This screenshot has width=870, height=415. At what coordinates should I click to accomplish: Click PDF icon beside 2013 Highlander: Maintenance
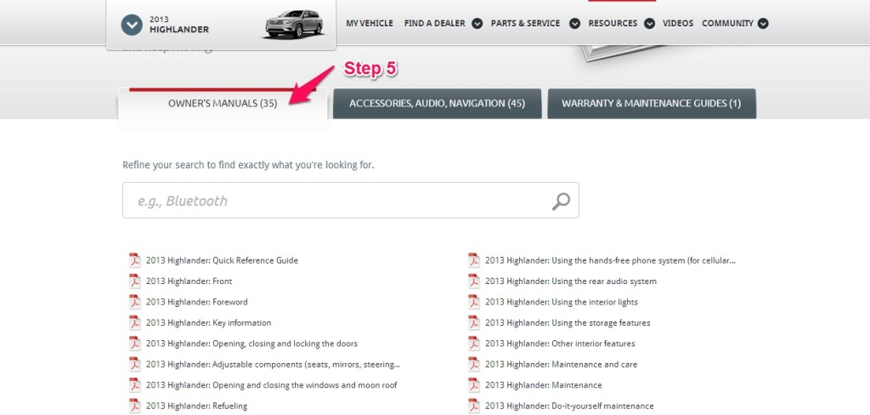click(474, 385)
